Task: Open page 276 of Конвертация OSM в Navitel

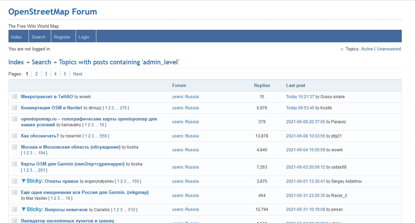Action: 123,108
